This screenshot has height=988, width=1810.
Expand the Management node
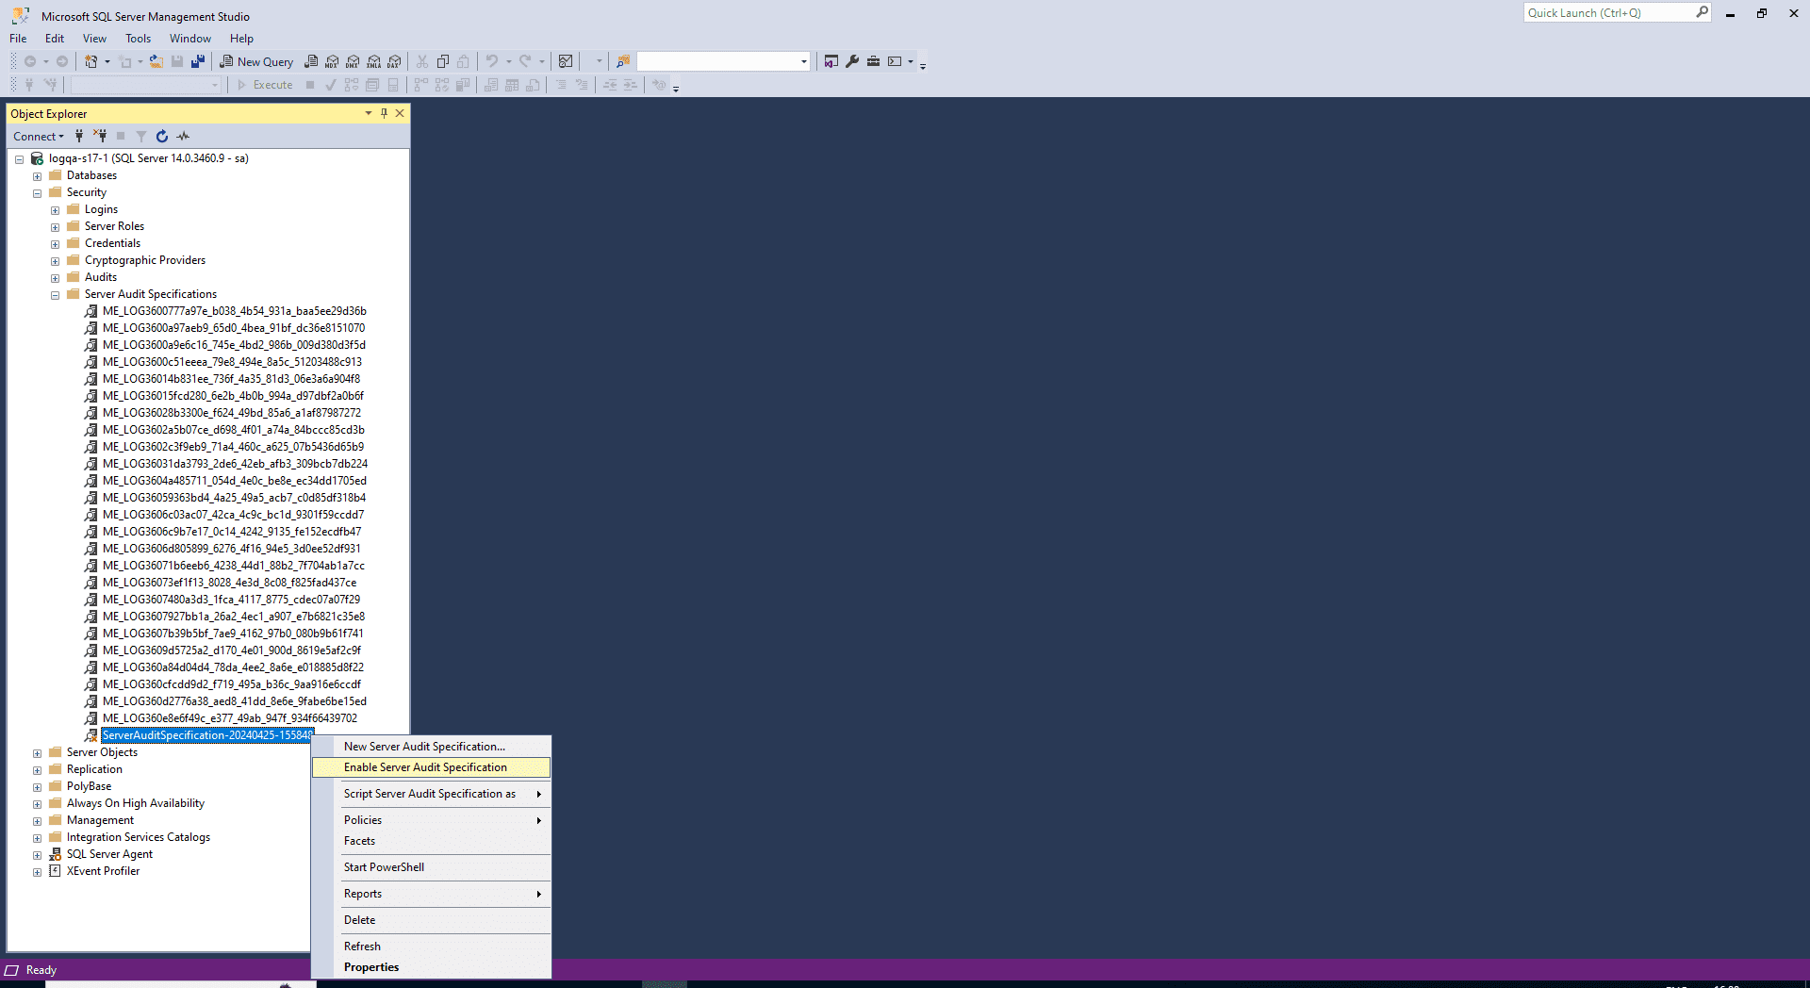37,821
